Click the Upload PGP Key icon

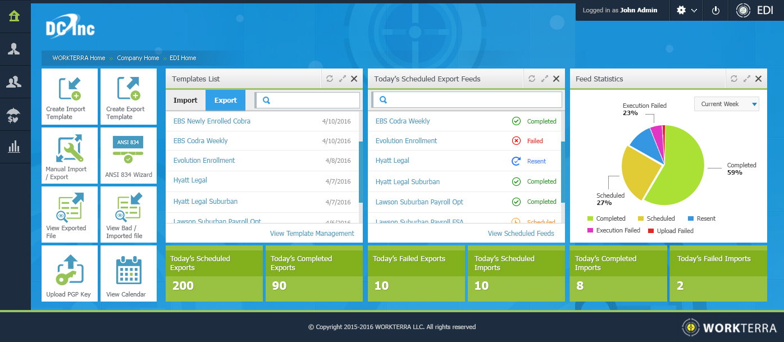tap(70, 272)
